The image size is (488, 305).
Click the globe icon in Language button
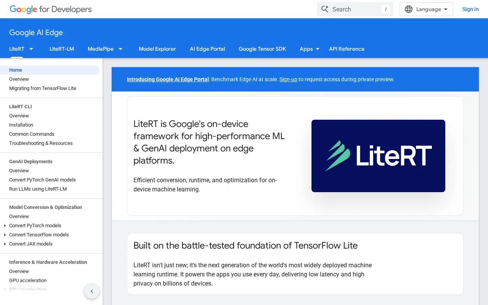coord(409,9)
